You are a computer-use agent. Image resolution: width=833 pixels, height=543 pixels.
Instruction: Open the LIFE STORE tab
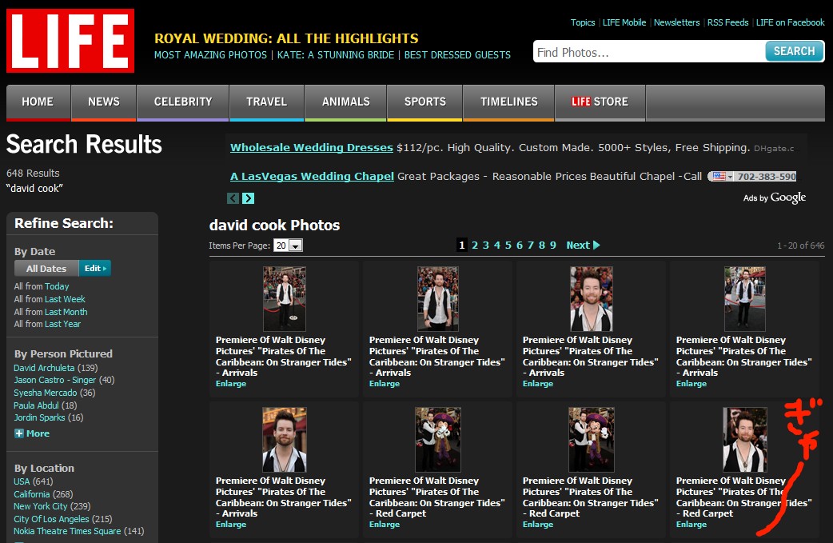pyautogui.click(x=600, y=102)
